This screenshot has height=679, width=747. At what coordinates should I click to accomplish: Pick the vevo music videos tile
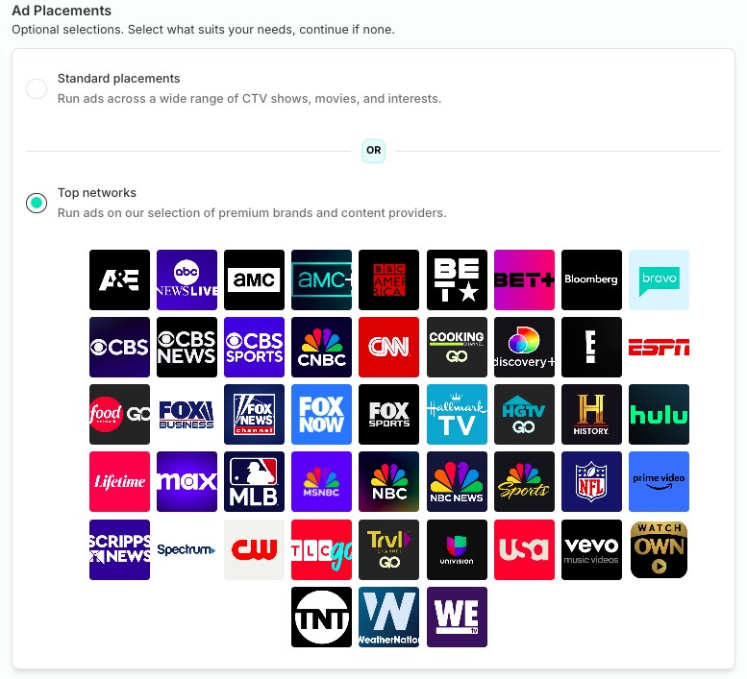click(591, 550)
